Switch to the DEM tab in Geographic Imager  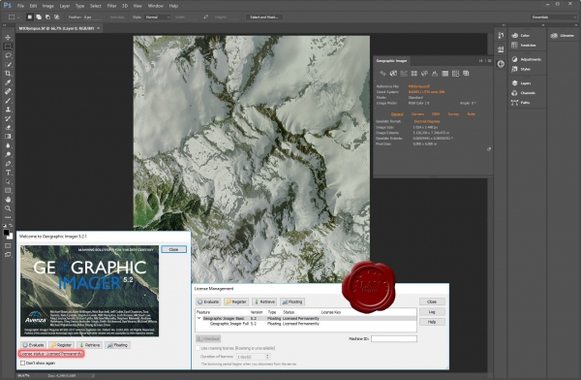436,114
